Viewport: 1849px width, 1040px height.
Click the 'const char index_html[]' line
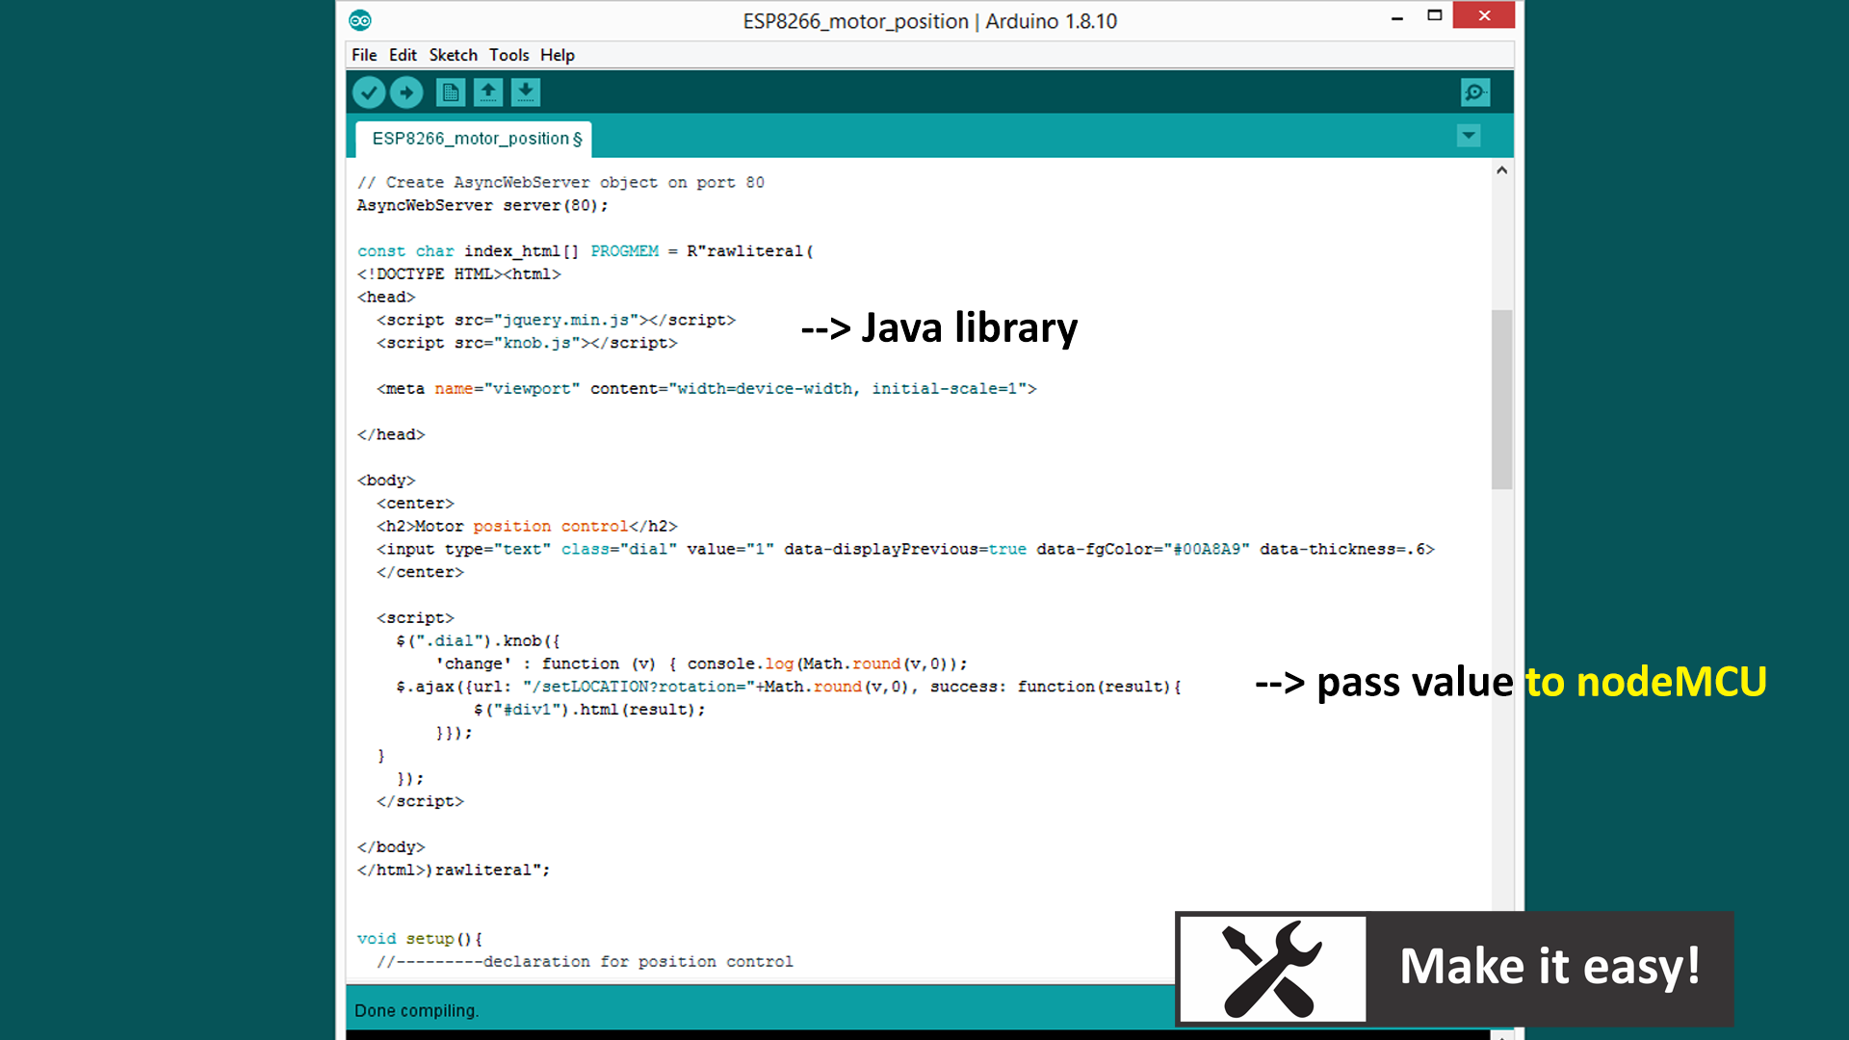click(x=586, y=251)
